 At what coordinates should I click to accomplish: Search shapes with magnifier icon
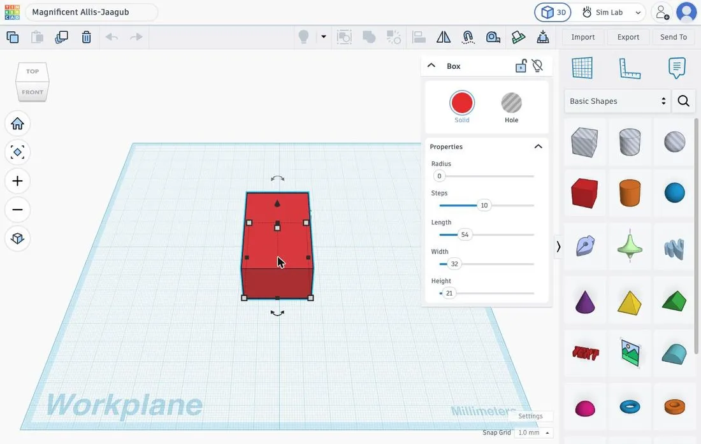point(684,101)
